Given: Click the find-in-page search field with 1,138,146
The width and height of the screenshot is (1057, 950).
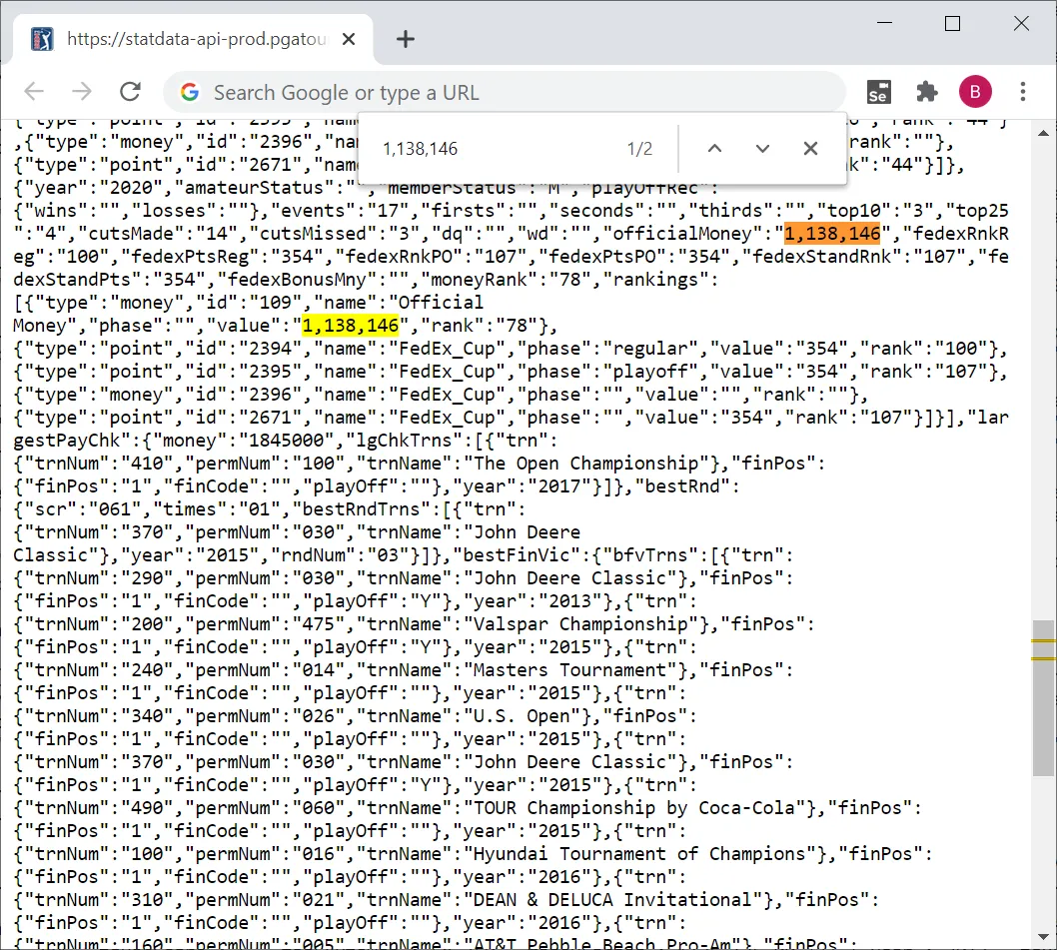Looking at the screenshot, I should tap(498, 148).
